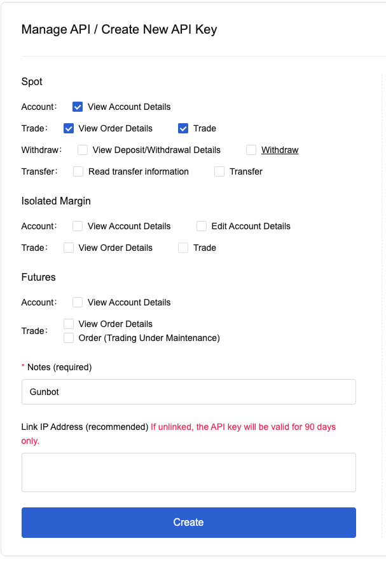Click the Edit Account Details label text
The height and width of the screenshot is (562, 386).
point(251,226)
